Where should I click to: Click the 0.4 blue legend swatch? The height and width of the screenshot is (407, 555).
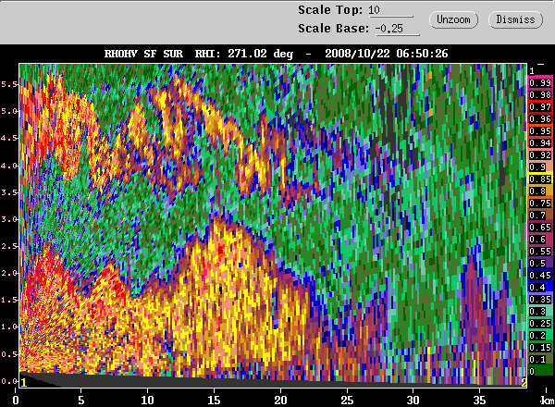(x=540, y=287)
